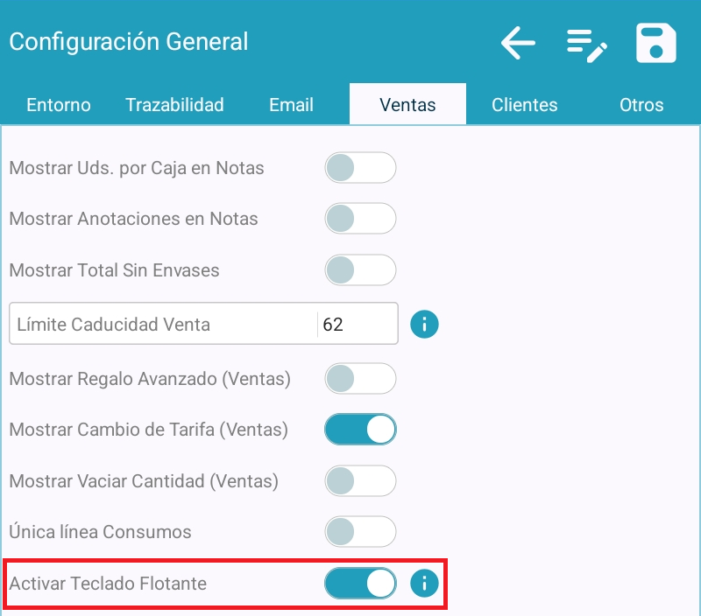Click the Límite Caducidad Venta value field

pos(355,325)
